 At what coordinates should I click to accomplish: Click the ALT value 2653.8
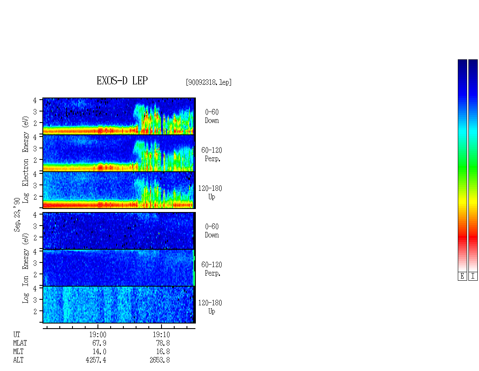[x=160, y=360]
